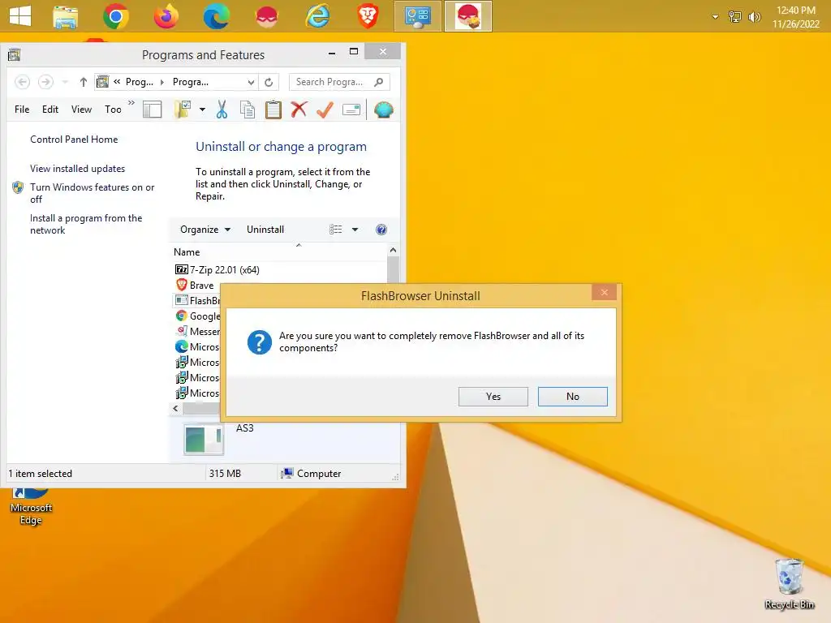Launch Brave browser from the taskbar
The image size is (831, 623).
(x=368, y=16)
